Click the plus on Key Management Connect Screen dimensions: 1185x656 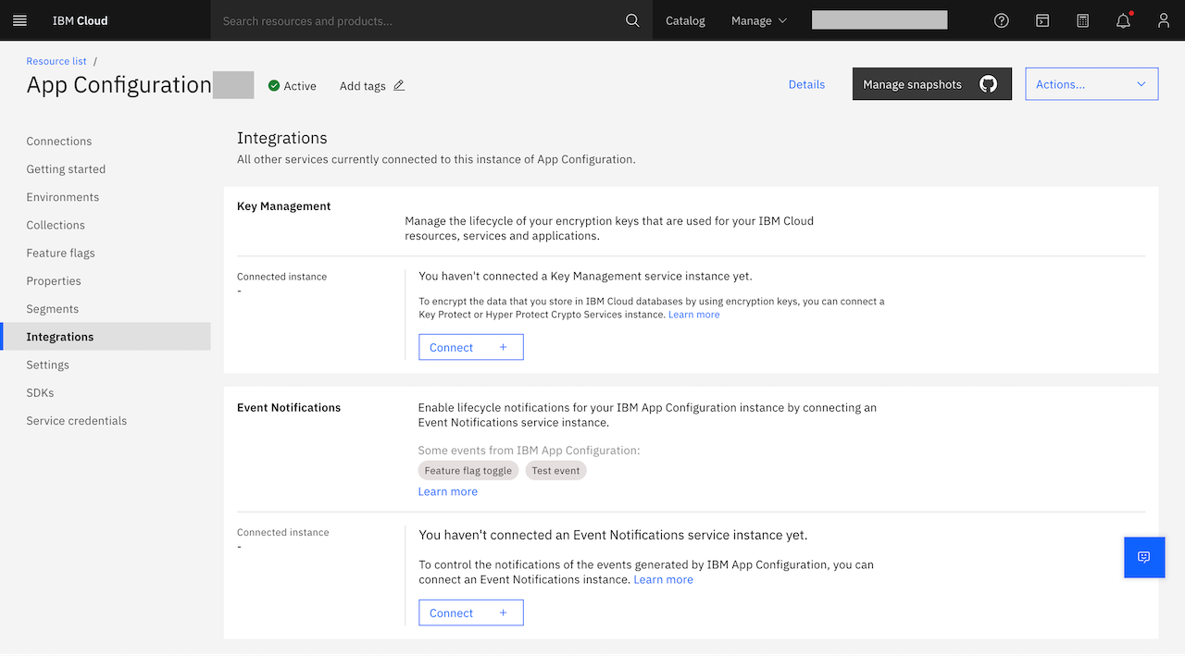[x=503, y=347]
